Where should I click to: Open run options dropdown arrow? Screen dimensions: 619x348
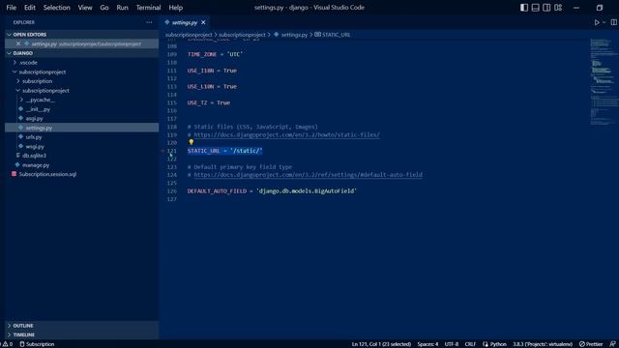(604, 22)
